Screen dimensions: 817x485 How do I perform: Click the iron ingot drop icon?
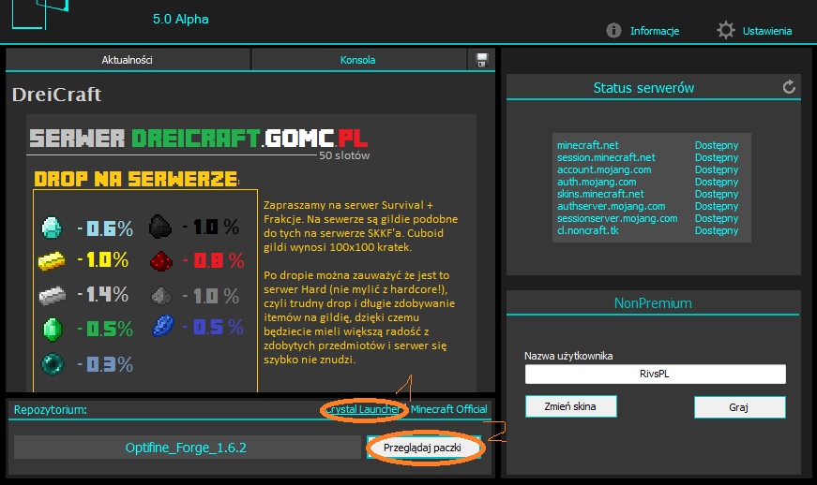click(53, 295)
